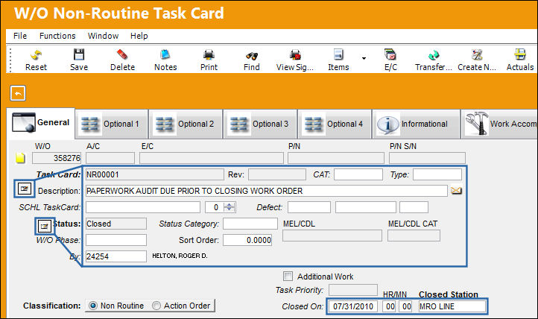Click the Delete eraser icon

[122, 54]
